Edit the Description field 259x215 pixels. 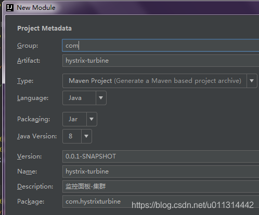click(161, 187)
